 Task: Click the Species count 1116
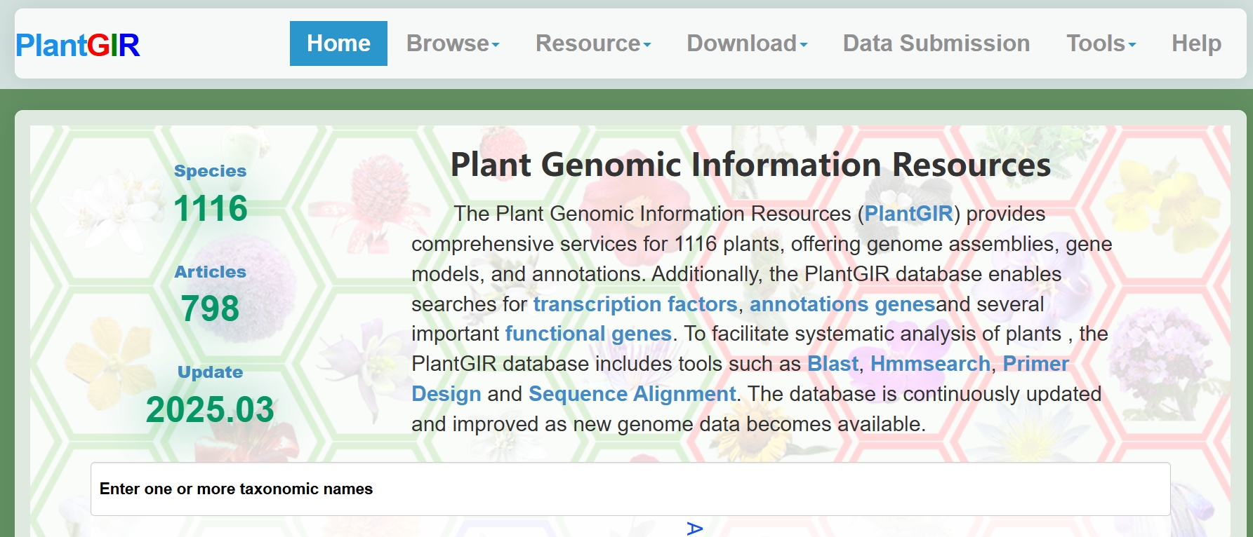point(211,208)
